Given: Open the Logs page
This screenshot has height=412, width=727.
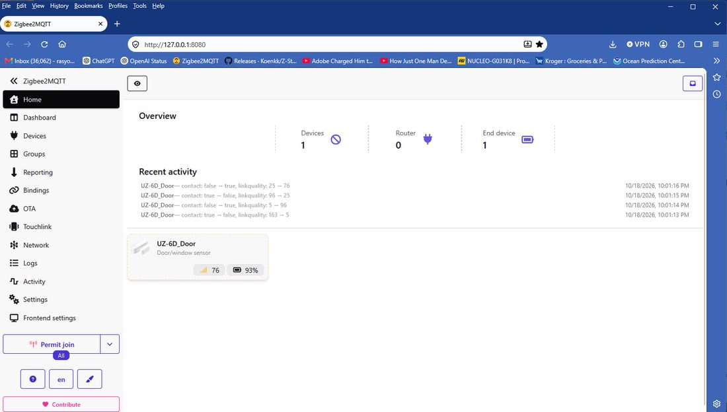Looking at the screenshot, I should pos(61,263).
